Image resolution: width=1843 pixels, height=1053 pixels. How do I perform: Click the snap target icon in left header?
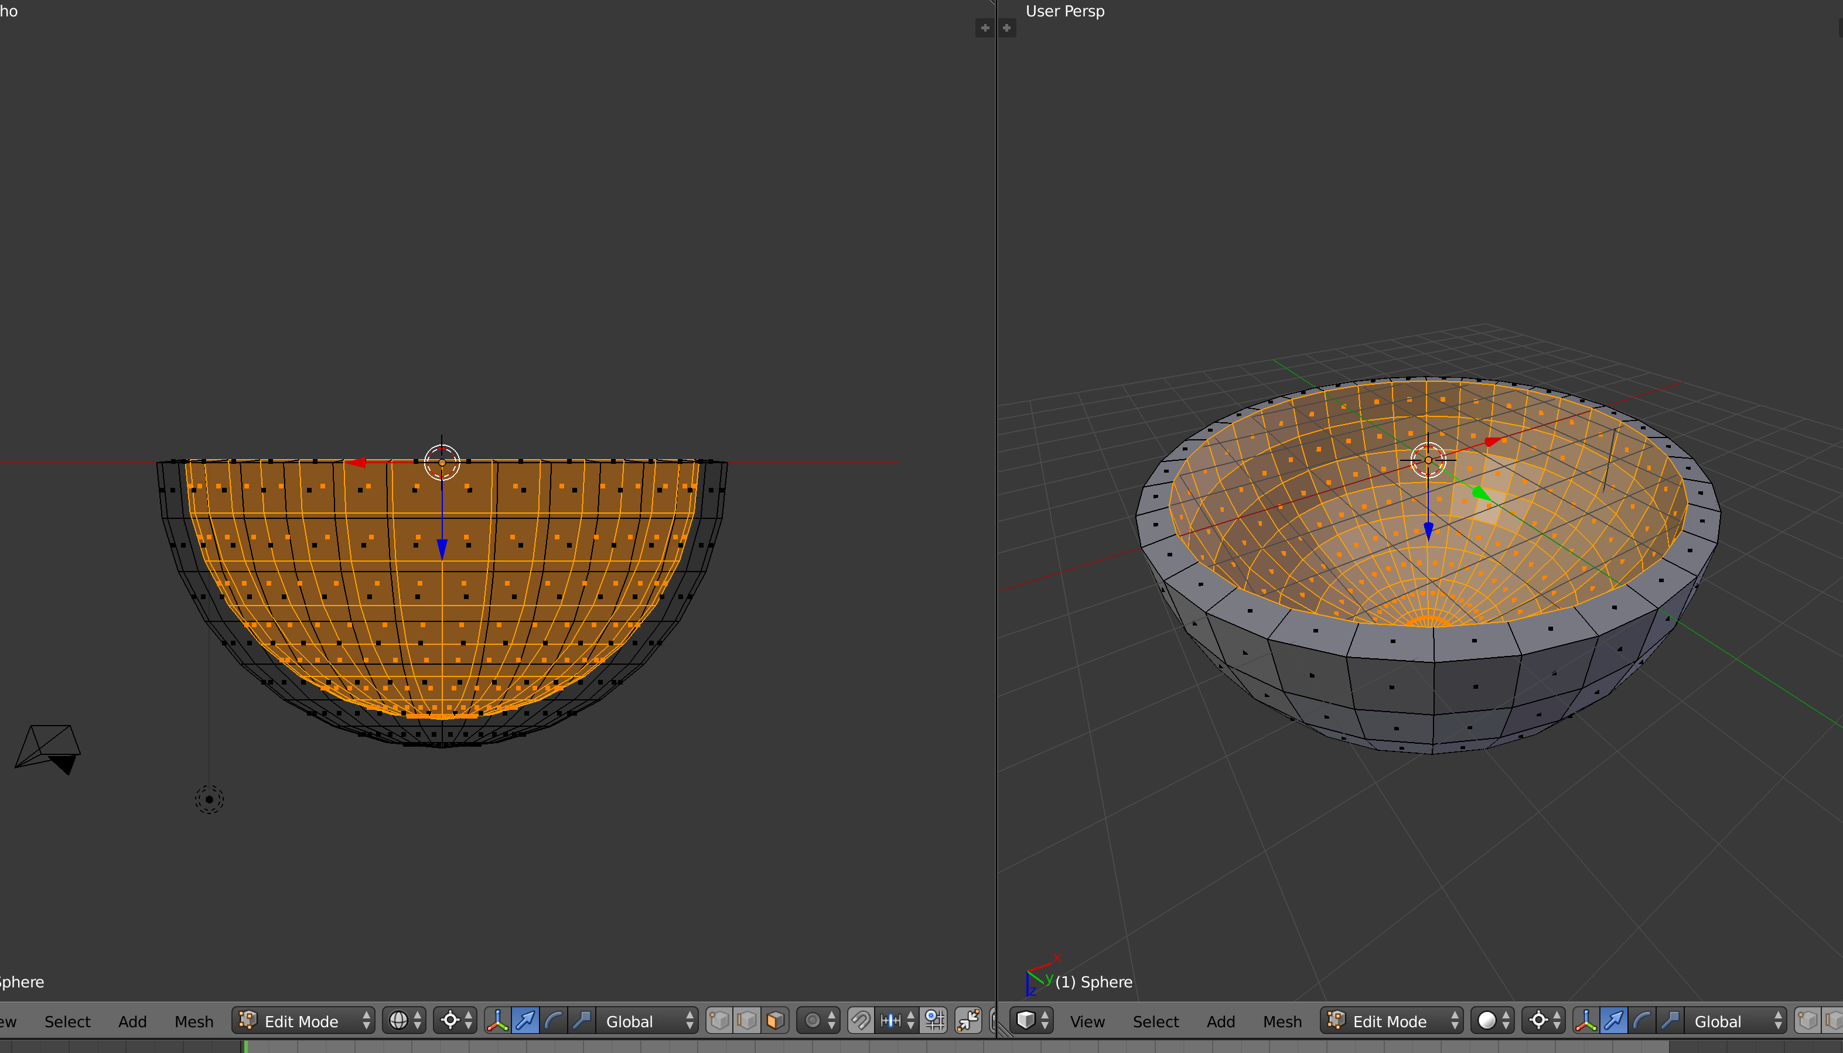pyautogui.click(x=934, y=1020)
